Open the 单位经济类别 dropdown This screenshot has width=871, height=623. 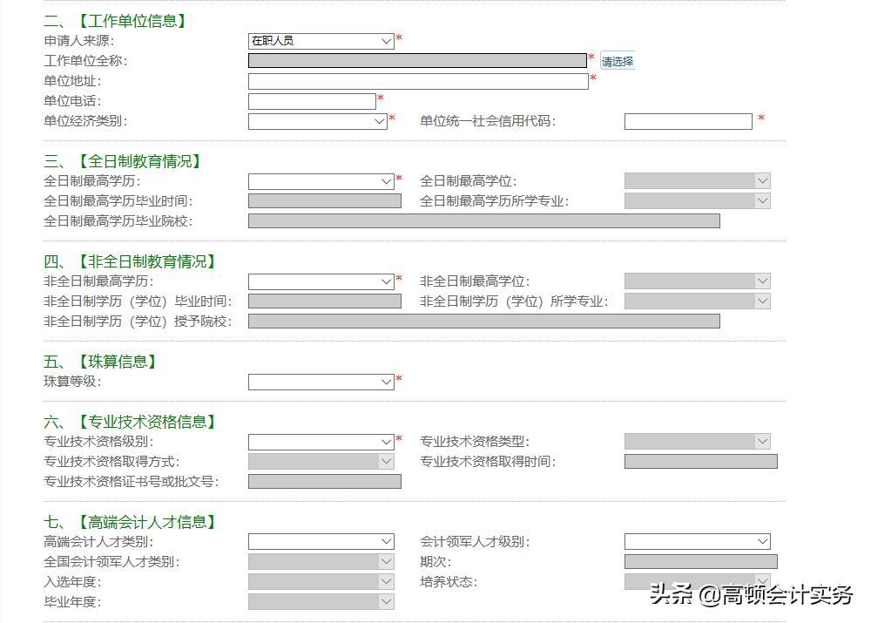tap(318, 121)
